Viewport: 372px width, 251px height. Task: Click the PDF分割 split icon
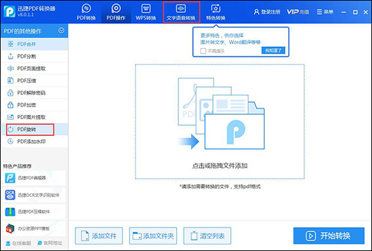pos(11,56)
